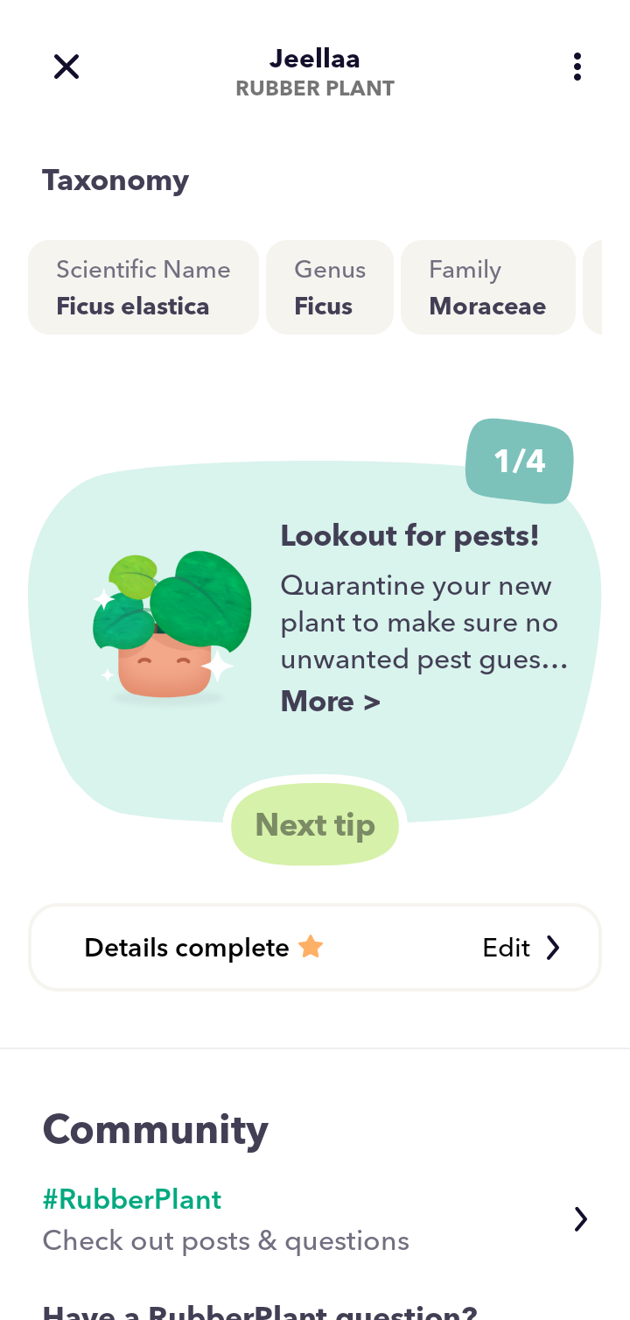Tap the Details complete label
This screenshot has width=630, height=1320.
tap(186, 948)
